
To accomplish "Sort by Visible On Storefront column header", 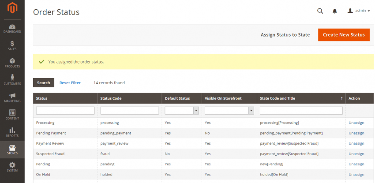I will (229, 98).
